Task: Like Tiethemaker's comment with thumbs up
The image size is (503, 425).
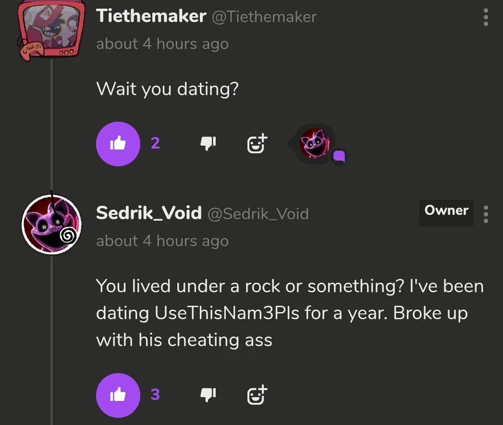Action: pos(118,144)
